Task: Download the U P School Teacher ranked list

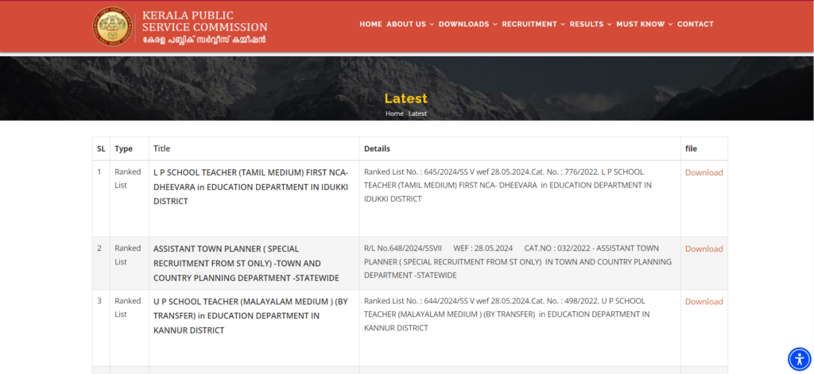Action: click(x=704, y=302)
